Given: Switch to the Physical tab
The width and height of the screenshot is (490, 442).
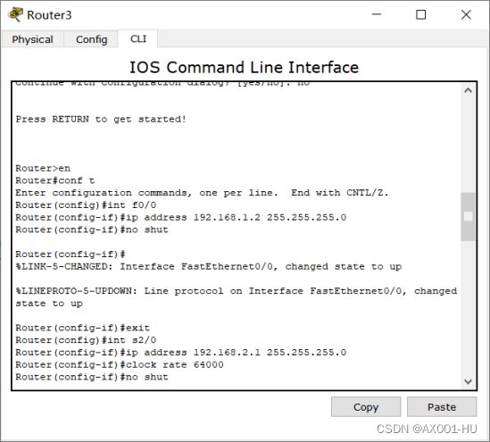Looking at the screenshot, I should point(32,39).
